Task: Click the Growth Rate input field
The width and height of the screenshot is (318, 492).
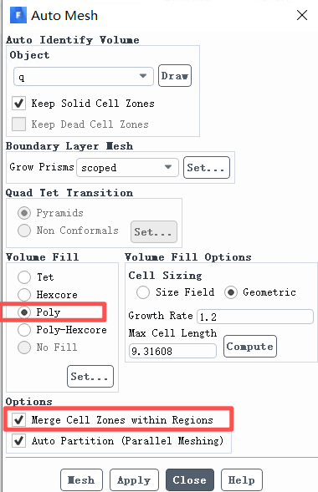Action: tap(255, 317)
